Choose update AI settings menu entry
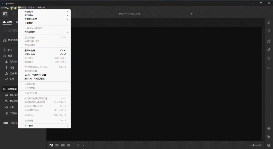The height and width of the screenshot is (149, 273). tap(44, 75)
